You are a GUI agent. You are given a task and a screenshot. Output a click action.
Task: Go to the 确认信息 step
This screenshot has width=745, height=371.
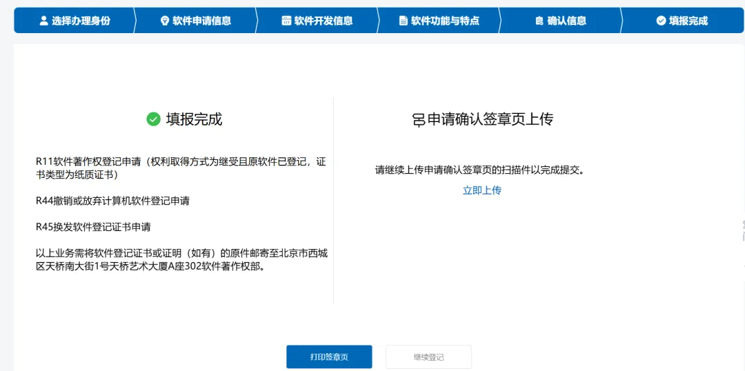[x=561, y=21]
